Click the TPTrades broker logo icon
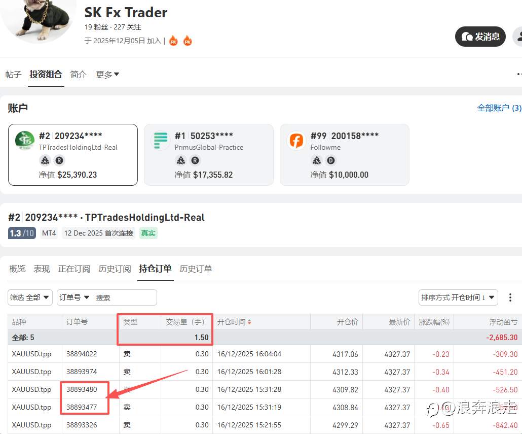The height and width of the screenshot is (434, 522). click(25, 140)
